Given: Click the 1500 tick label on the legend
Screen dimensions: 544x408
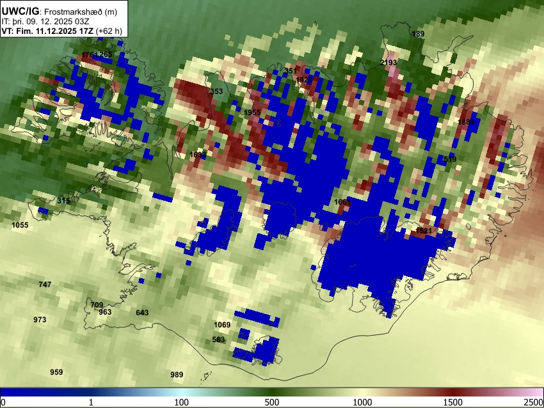Looking at the screenshot, I should pos(453,402).
